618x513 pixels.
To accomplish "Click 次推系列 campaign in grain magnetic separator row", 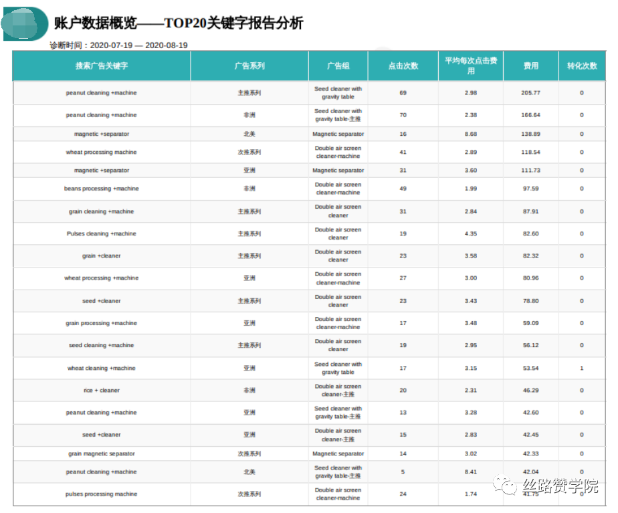I will (249, 453).
